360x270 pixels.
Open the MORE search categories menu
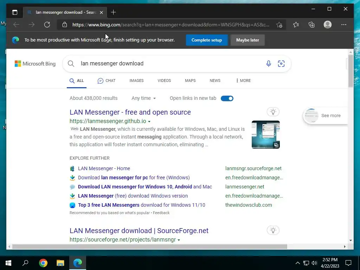tap(243, 81)
